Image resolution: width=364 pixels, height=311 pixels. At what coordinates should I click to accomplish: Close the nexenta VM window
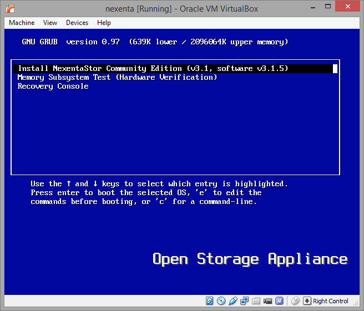pyautogui.click(x=347, y=6)
